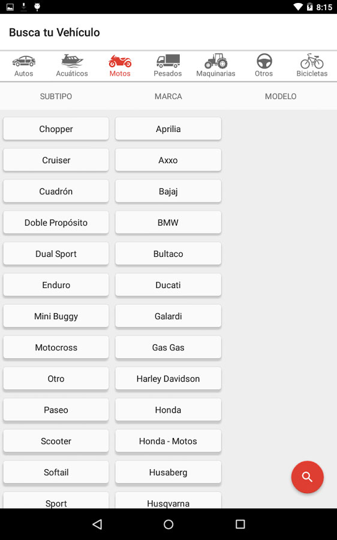
Task: Select Doble Propósito subtype
Action: pyautogui.click(x=56, y=223)
